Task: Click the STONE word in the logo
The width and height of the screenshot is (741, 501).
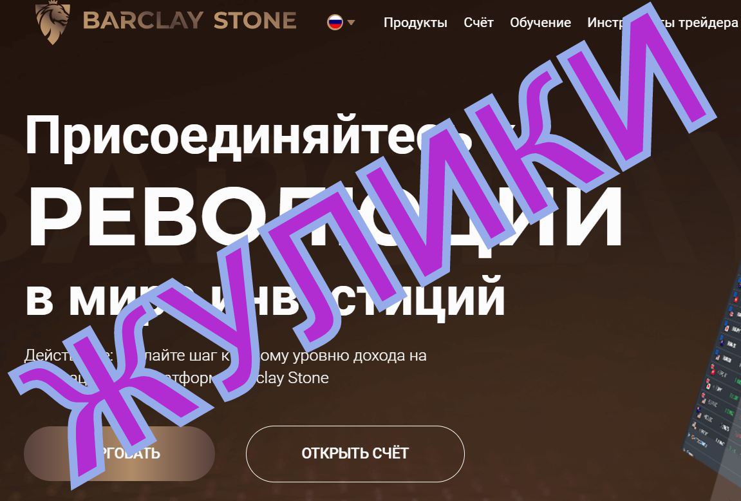Action: 255,21
